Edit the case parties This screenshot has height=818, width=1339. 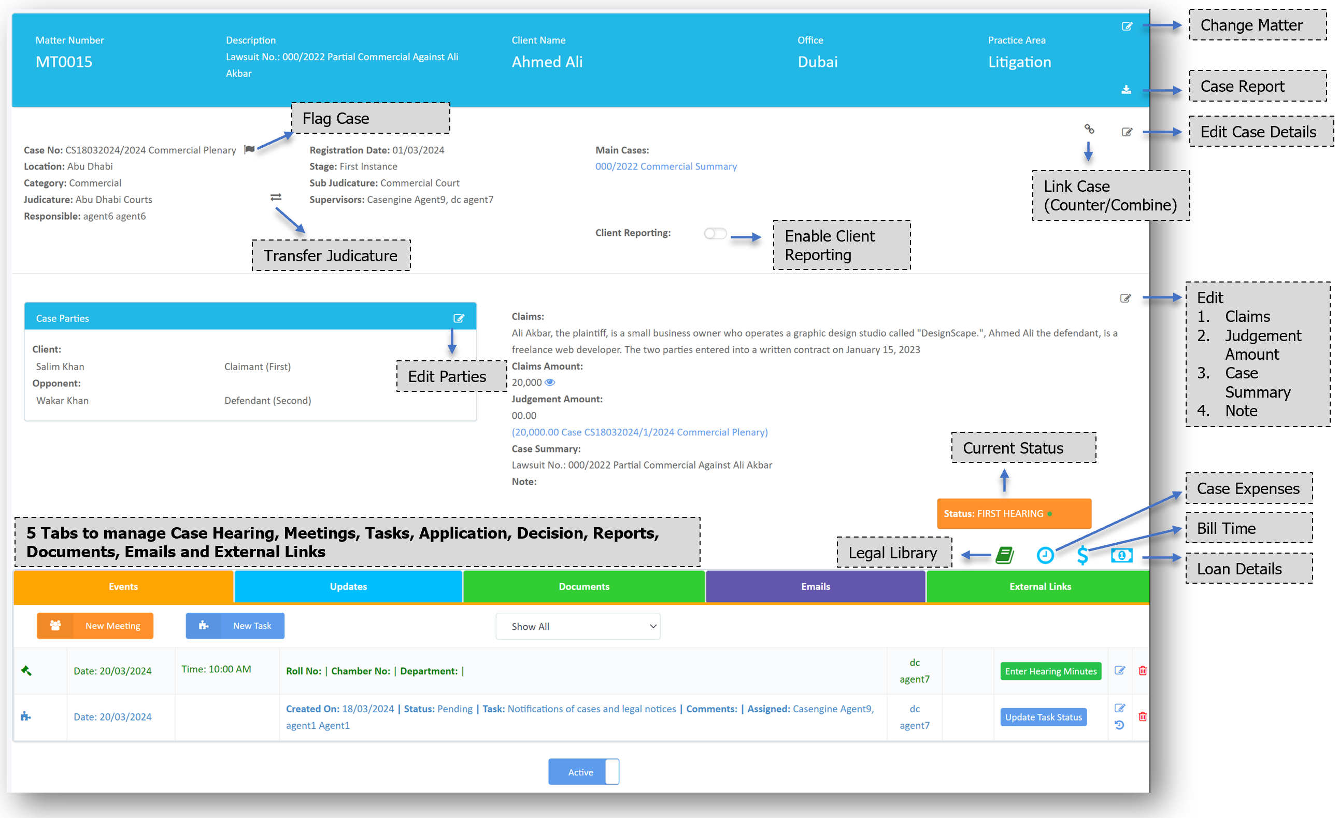[459, 318]
